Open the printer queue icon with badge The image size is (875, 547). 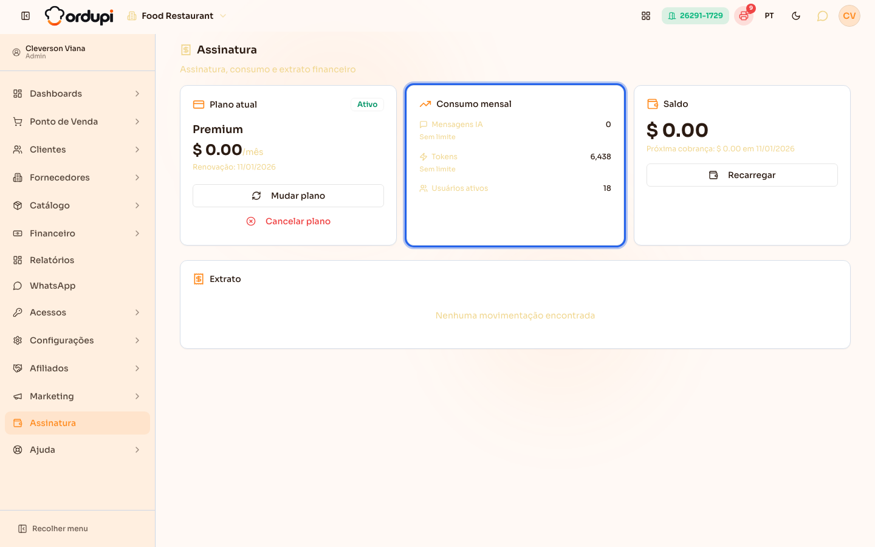tap(744, 16)
